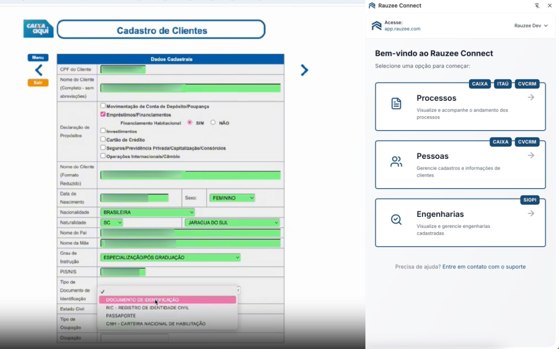Click Entre em contato com o suporte link
This screenshot has height=349, width=559.
[x=484, y=267]
